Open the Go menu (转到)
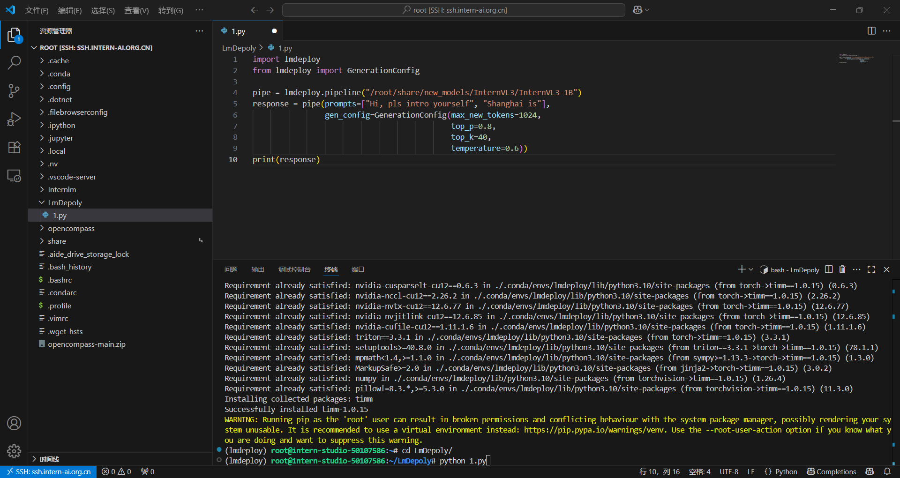This screenshot has height=478, width=900. tap(171, 10)
